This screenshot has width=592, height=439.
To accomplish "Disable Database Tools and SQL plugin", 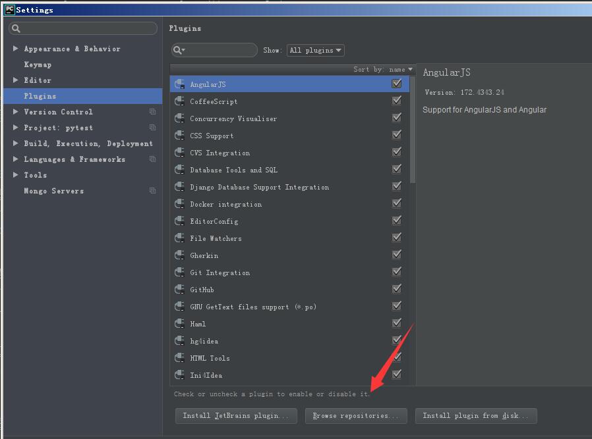I will [x=396, y=168].
